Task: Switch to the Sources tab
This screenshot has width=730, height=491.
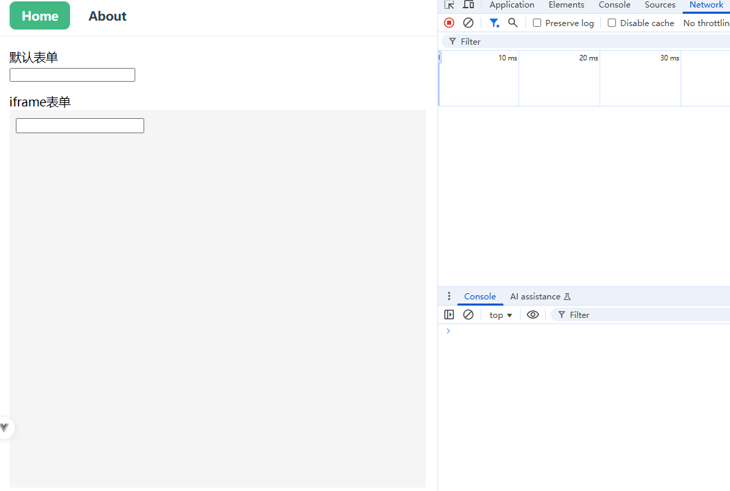Action: (x=660, y=5)
